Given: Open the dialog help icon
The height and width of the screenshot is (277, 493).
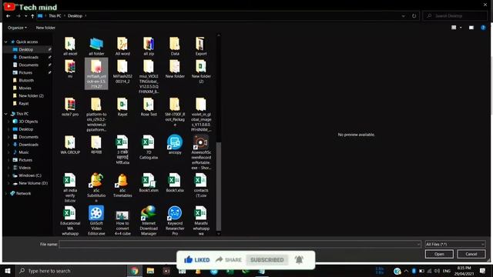Looking at the screenshot, I should [483, 28].
